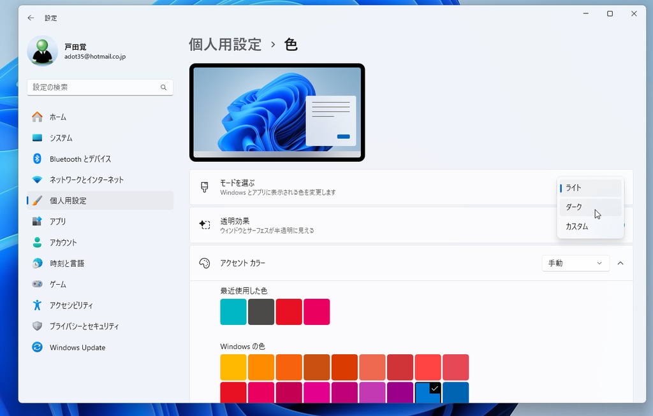This screenshot has width=653, height=416.
Task: Open ネットワークとインターネット via its Wi-Fi icon
Action: tap(37, 180)
